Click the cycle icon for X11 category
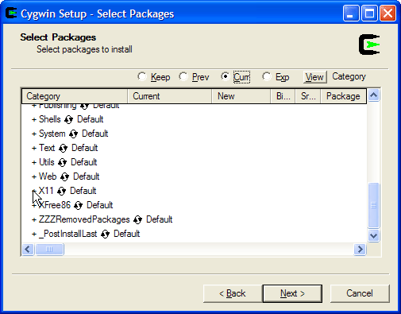401x314 pixels. coord(61,192)
